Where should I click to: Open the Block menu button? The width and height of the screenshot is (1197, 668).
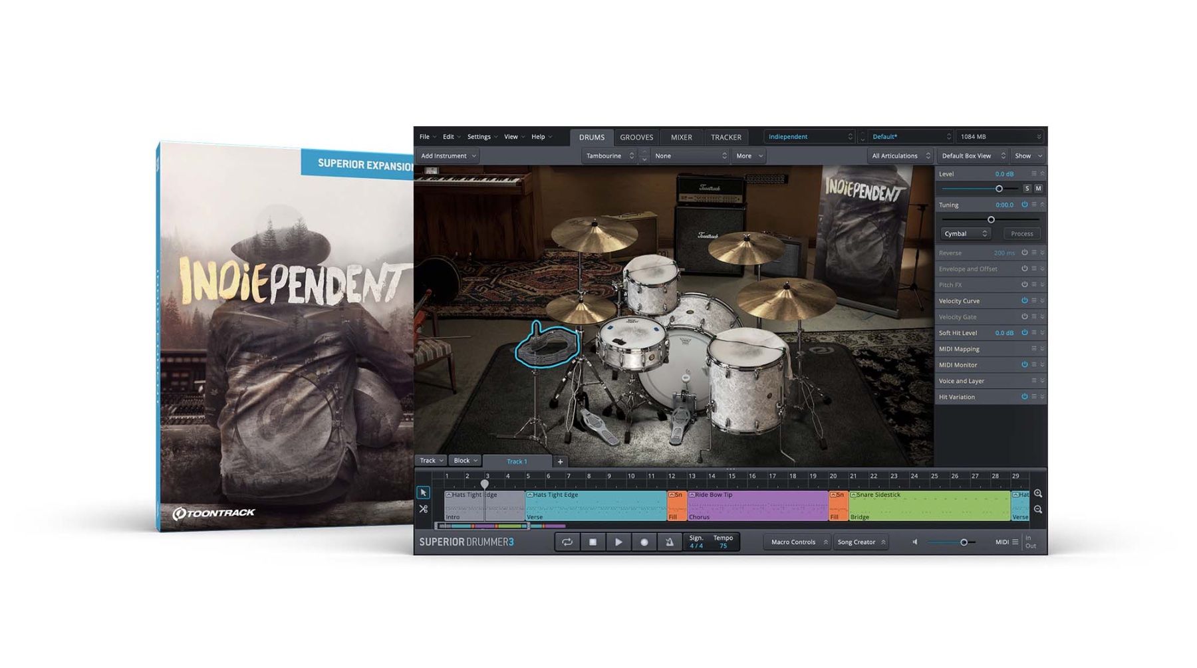pos(465,461)
